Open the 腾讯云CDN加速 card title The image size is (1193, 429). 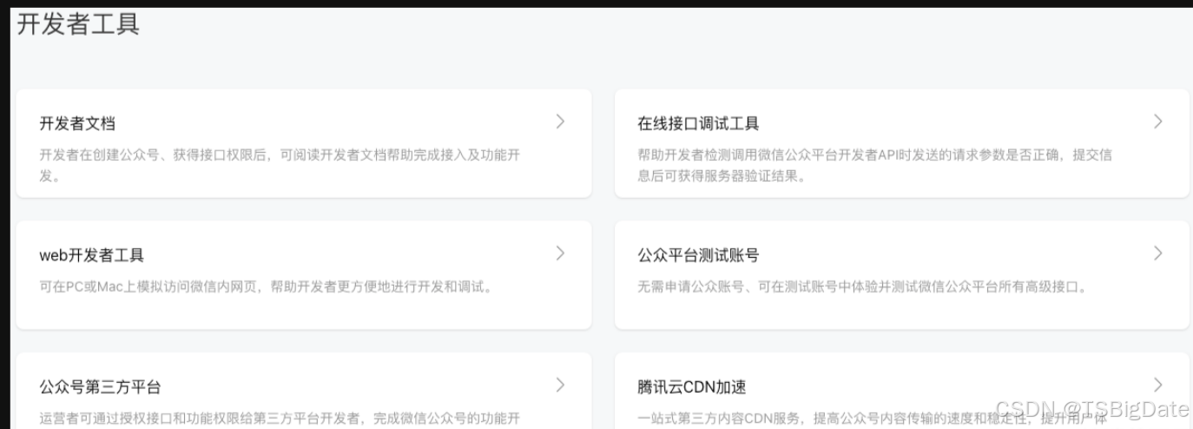[x=691, y=387]
